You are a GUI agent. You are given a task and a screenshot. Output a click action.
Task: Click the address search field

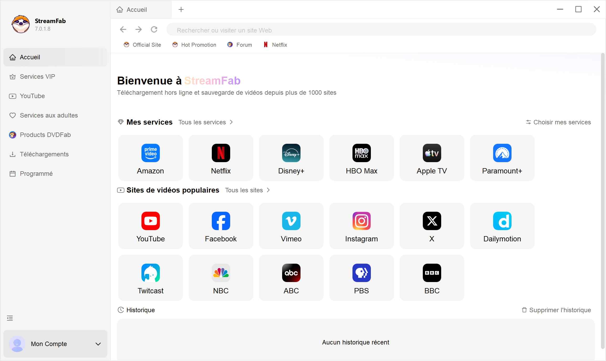[381, 30]
